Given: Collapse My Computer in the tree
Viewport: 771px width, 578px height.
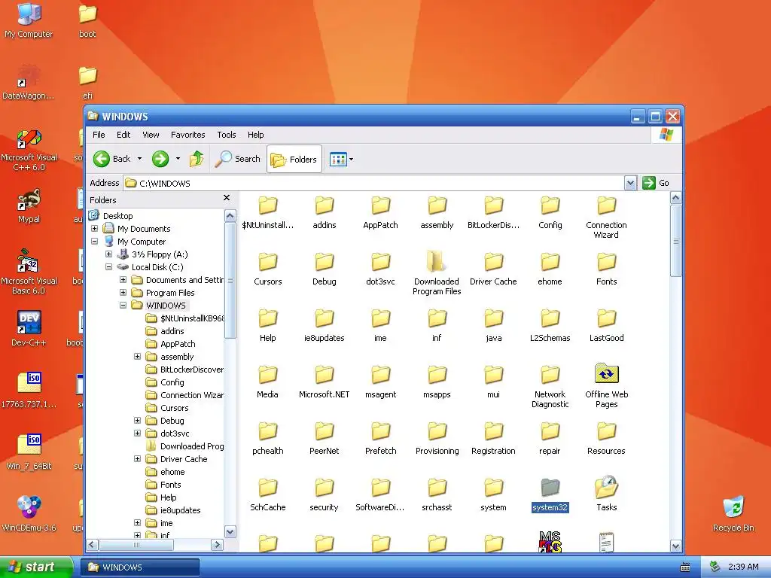Looking at the screenshot, I should 94,242.
